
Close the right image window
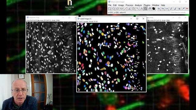pyautogui.click(x=186, y=18)
